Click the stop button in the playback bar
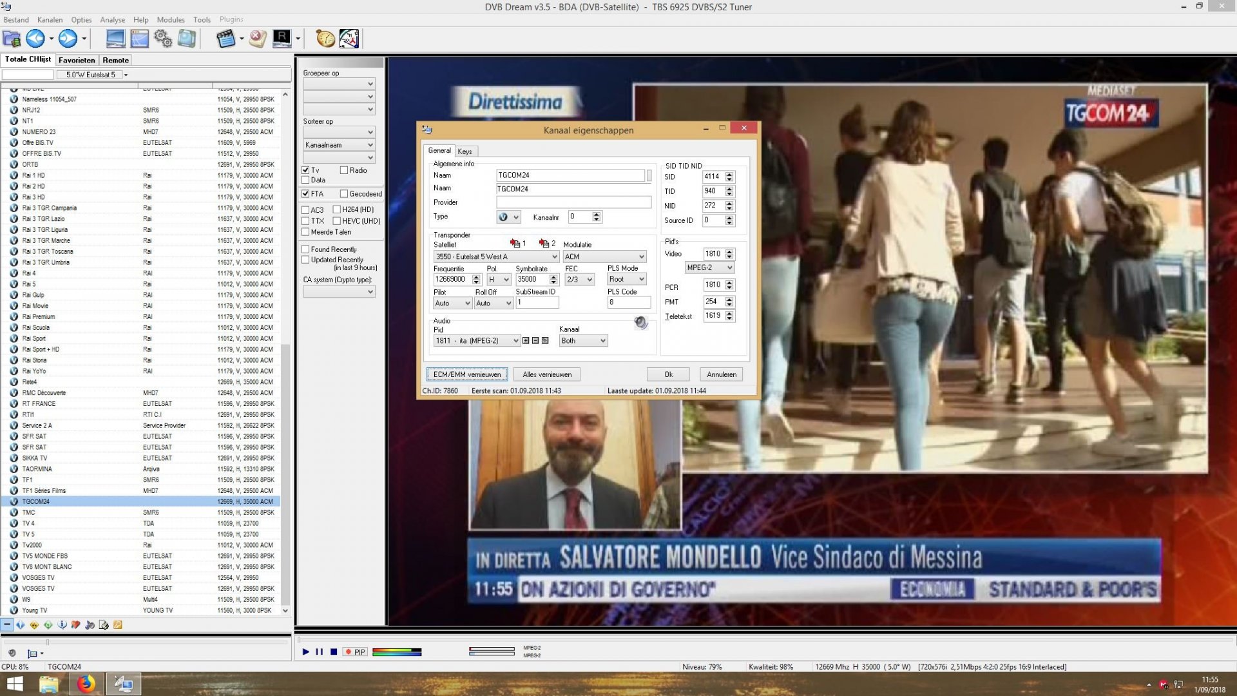1237x696 pixels. (x=333, y=652)
